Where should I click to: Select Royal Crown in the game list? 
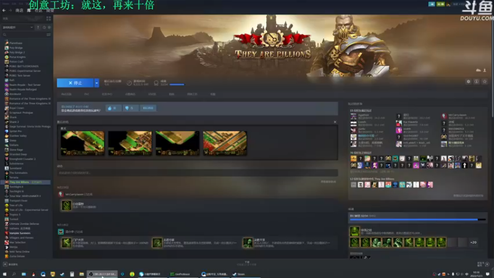[17, 107]
